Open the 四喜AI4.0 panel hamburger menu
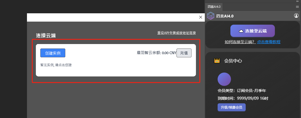The height and width of the screenshot is (118, 301). [297, 7]
